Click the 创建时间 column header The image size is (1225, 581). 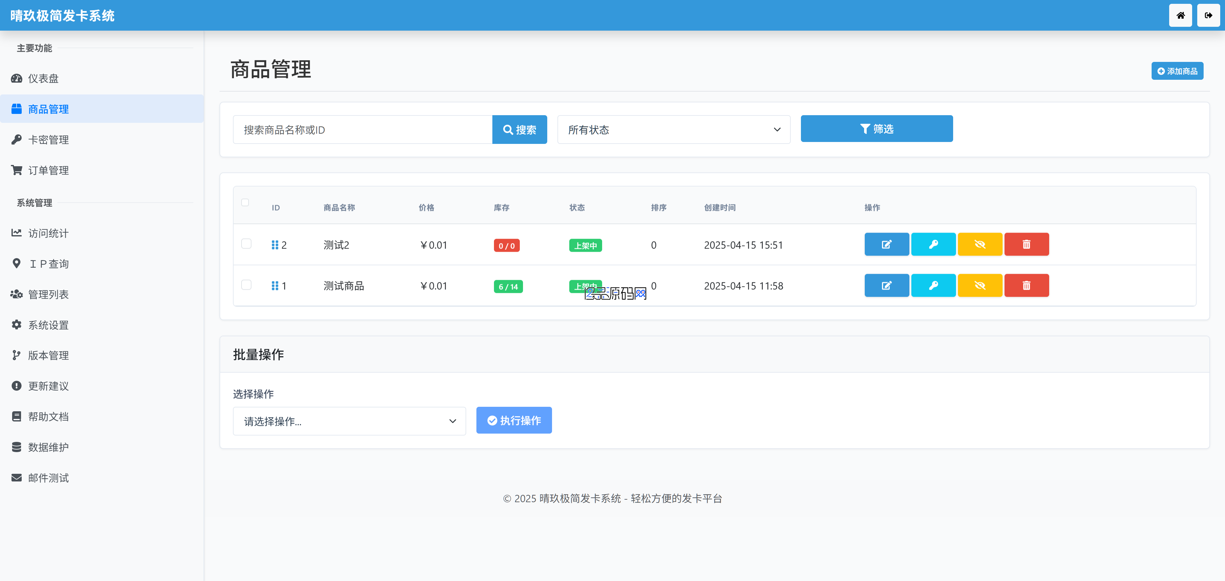(720, 208)
